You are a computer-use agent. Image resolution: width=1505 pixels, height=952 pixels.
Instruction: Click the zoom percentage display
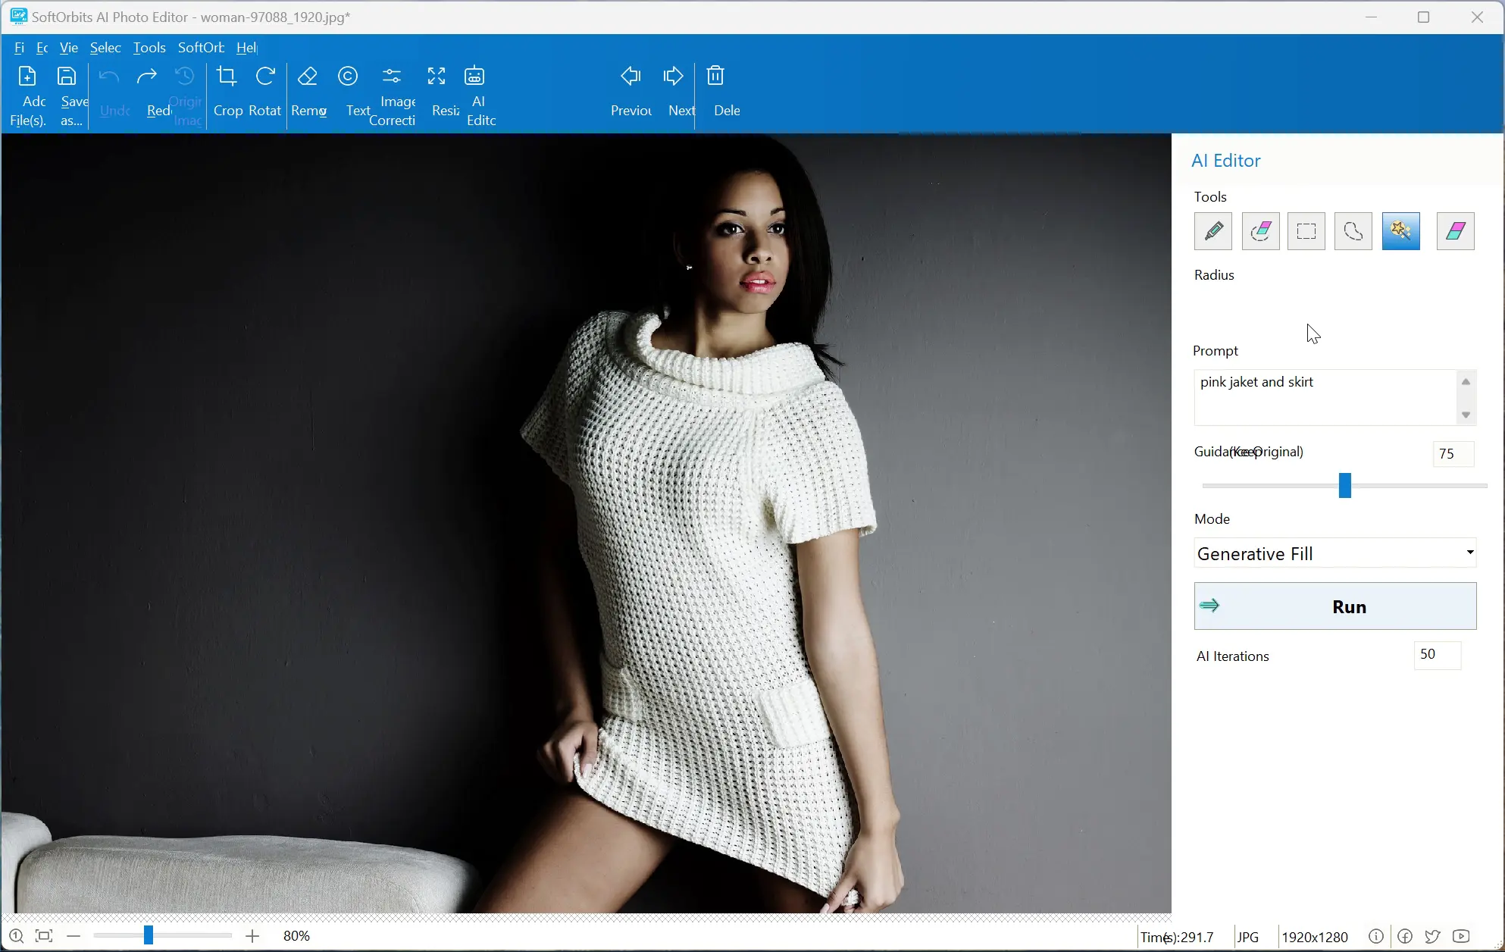tap(296, 935)
